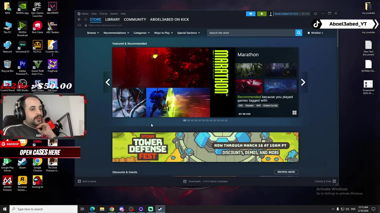
Task: Expand the Ways to Play dropdown
Action: point(163,33)
